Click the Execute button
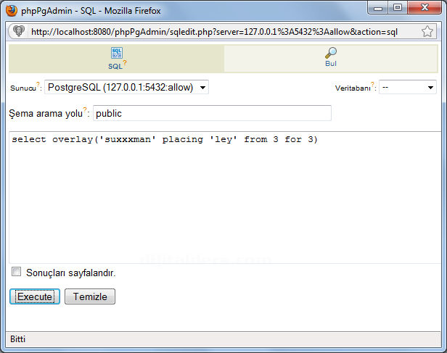The height and width of the screenshot is (353, 447). click(x=35, y=296)
